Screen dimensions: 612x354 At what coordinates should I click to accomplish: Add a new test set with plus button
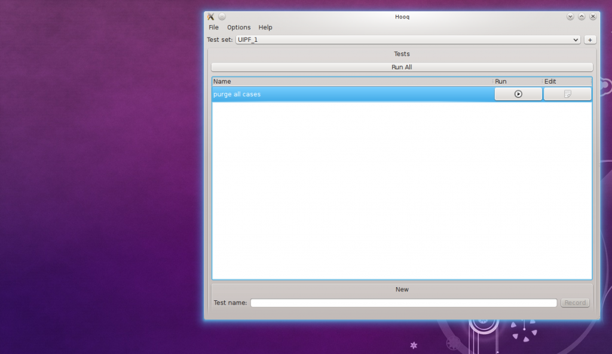(x=590, y=40)
